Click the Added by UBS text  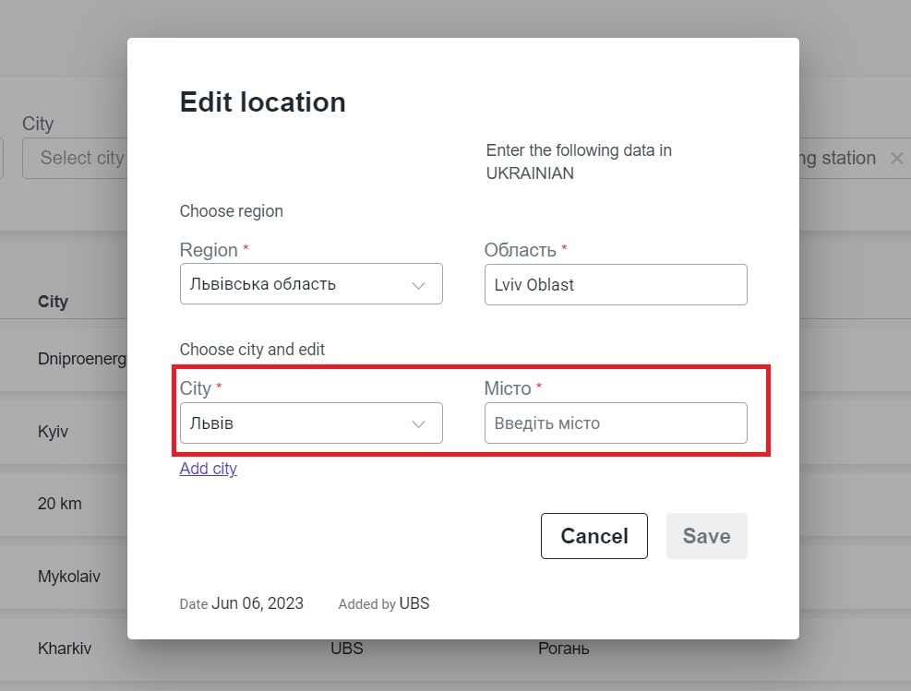(383, 604)
